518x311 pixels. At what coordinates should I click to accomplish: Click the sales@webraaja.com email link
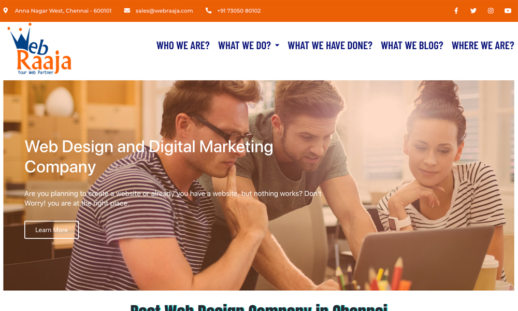(164, 10)
